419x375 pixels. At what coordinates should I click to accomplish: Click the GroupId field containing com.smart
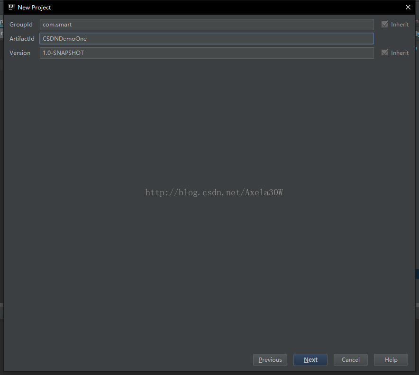coord(207,25)
